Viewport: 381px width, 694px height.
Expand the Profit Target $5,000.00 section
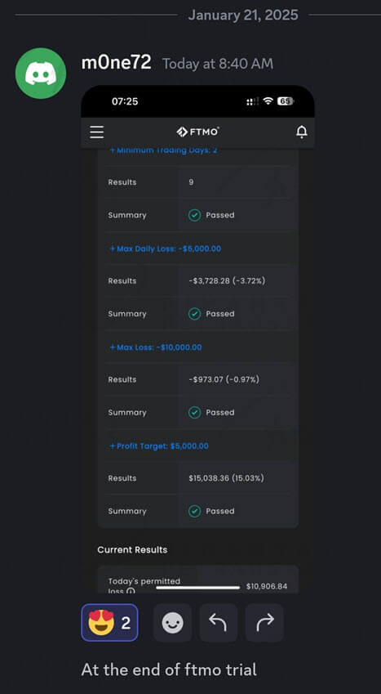158,446
